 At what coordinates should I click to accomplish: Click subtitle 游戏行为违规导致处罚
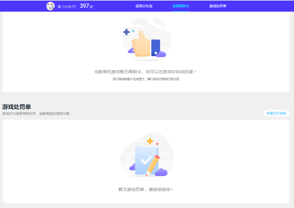[x=20, y=114]
